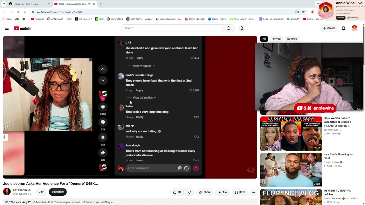Open title 'WE WENT TO ITALY FT. LARRAY'

[337, 192]
